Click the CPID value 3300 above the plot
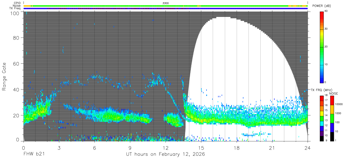The height and width of the screenshot is (160, 346). pyautogui.click(x=166, y=3)
